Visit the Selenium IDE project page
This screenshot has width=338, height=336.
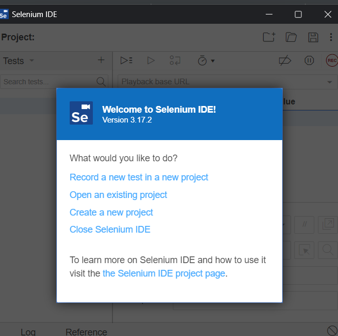tap(164, 273)
